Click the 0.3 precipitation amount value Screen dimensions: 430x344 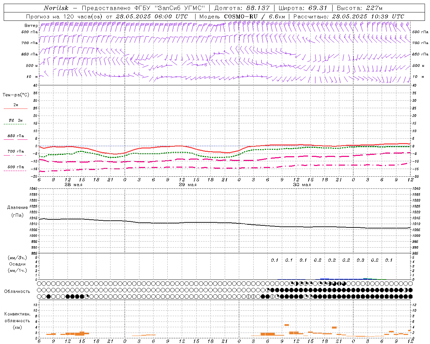360,260
